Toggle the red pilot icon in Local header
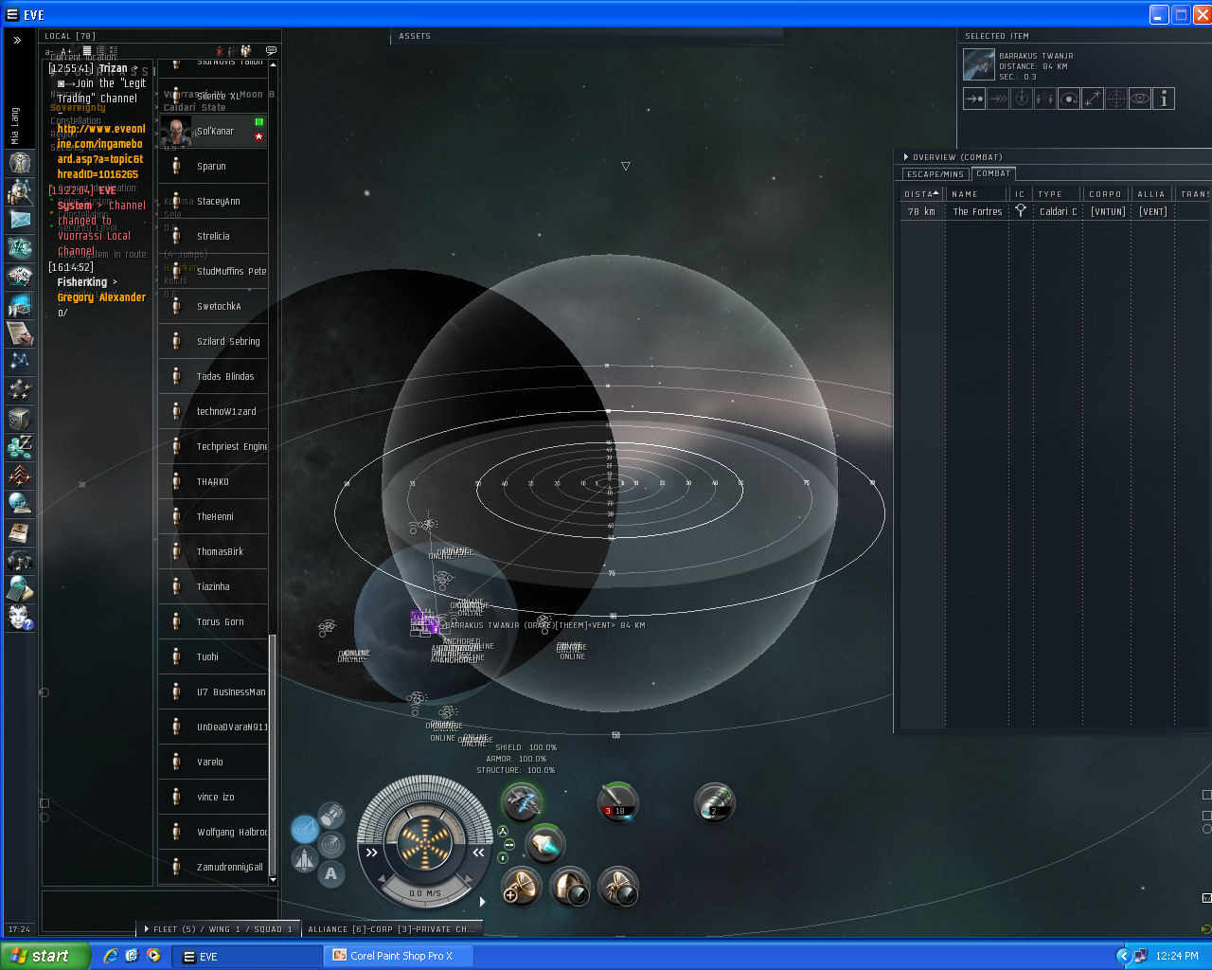 point(220,51)
